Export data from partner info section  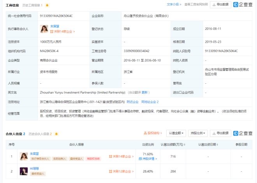click(x=220, y=133)
